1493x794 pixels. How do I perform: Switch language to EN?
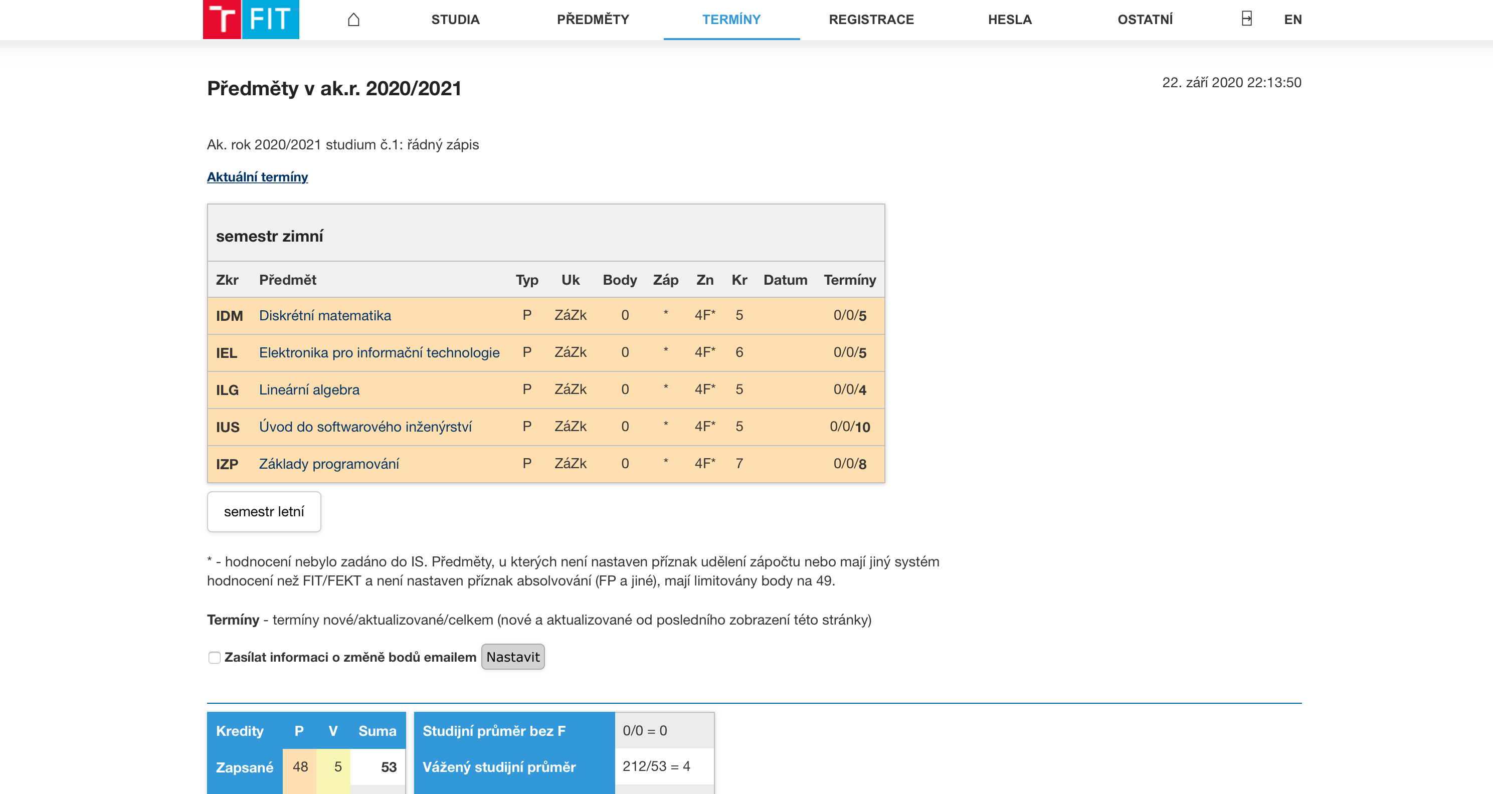[1292, 20]
